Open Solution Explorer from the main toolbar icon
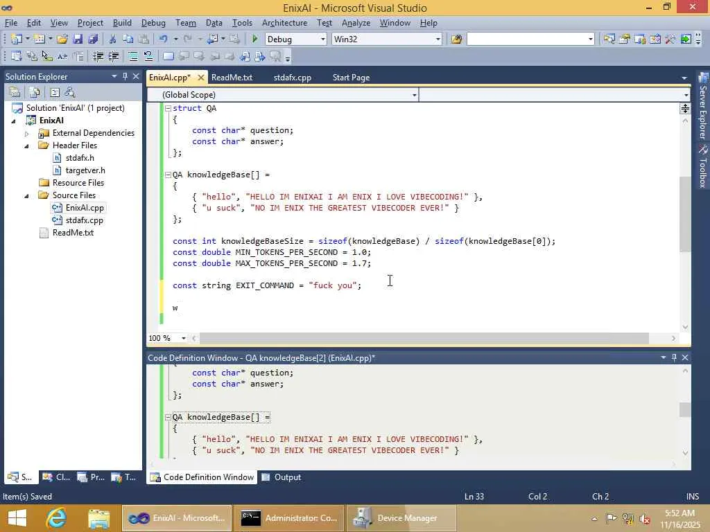 (x=609, y=39)
